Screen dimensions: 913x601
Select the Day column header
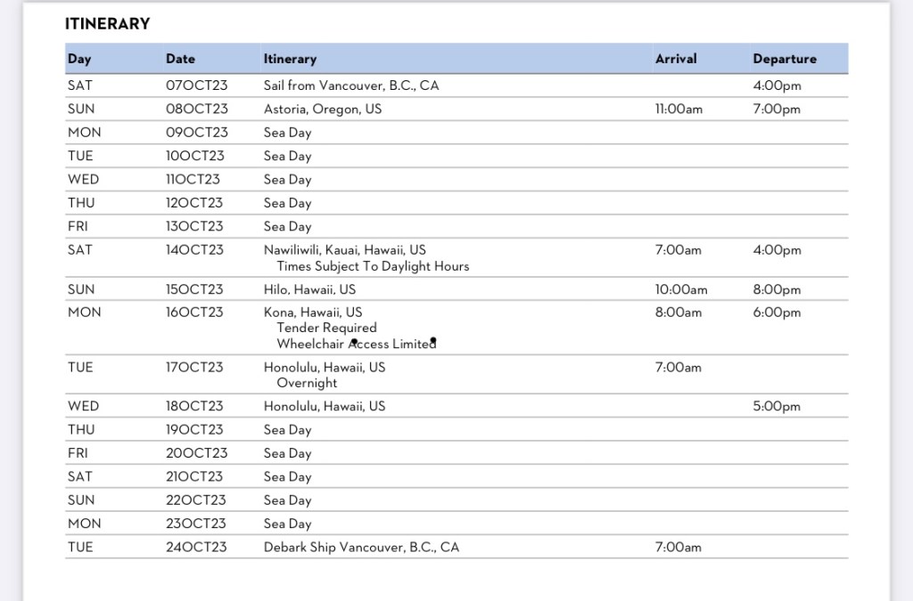[79, 59]
